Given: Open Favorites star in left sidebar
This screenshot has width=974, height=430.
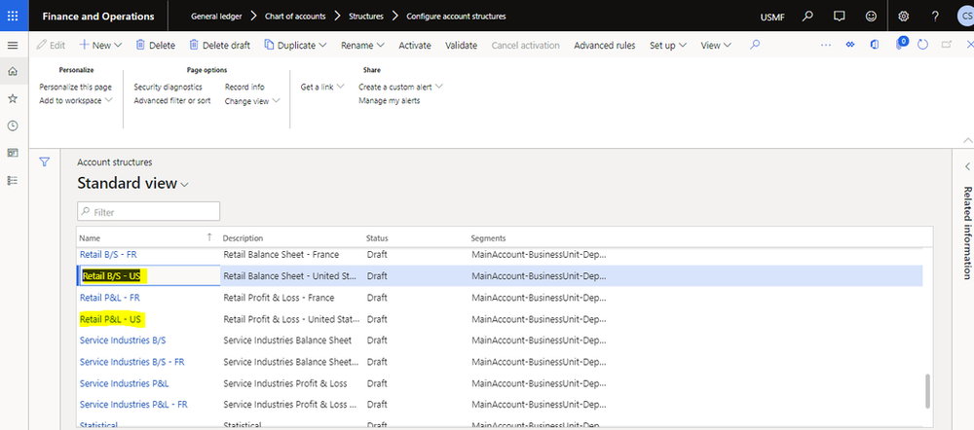Looking at the screenshot, I should (12, 98).
